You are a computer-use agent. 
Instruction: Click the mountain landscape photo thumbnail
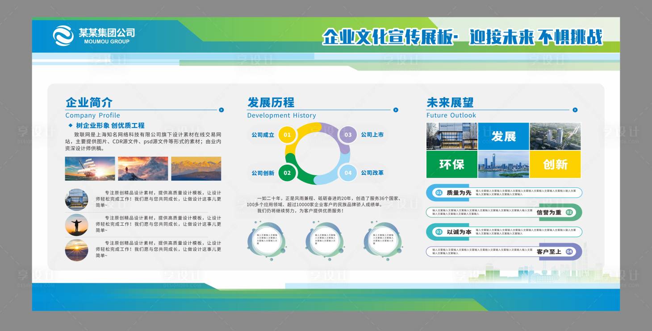pyautogui.click(x=195, y=169)
